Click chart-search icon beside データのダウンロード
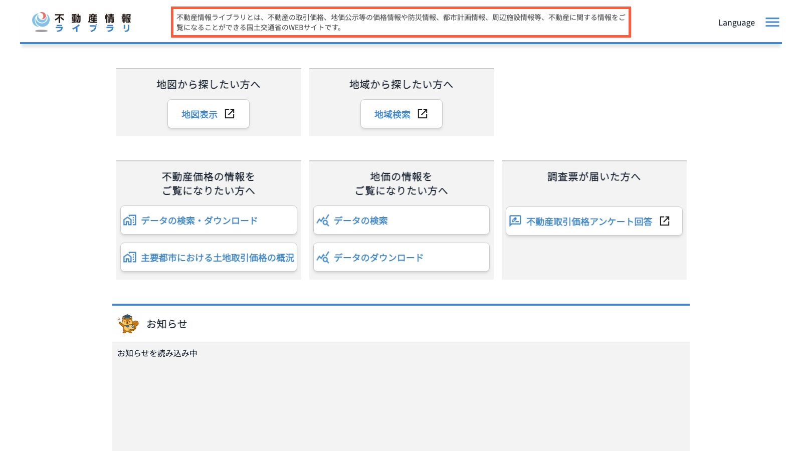Screen dimensions: 802x451 pyautogui.click(x=323, y=258)
